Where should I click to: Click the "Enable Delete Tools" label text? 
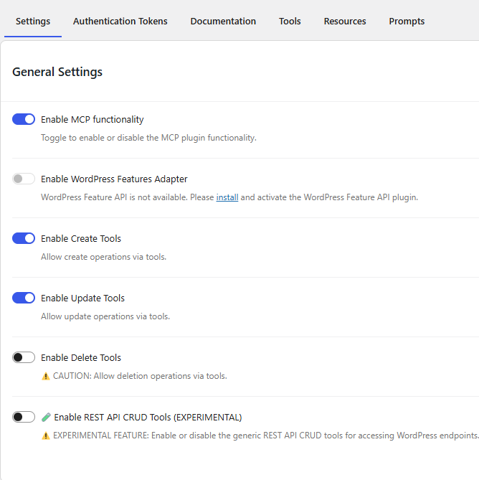[x=81, y=358]
